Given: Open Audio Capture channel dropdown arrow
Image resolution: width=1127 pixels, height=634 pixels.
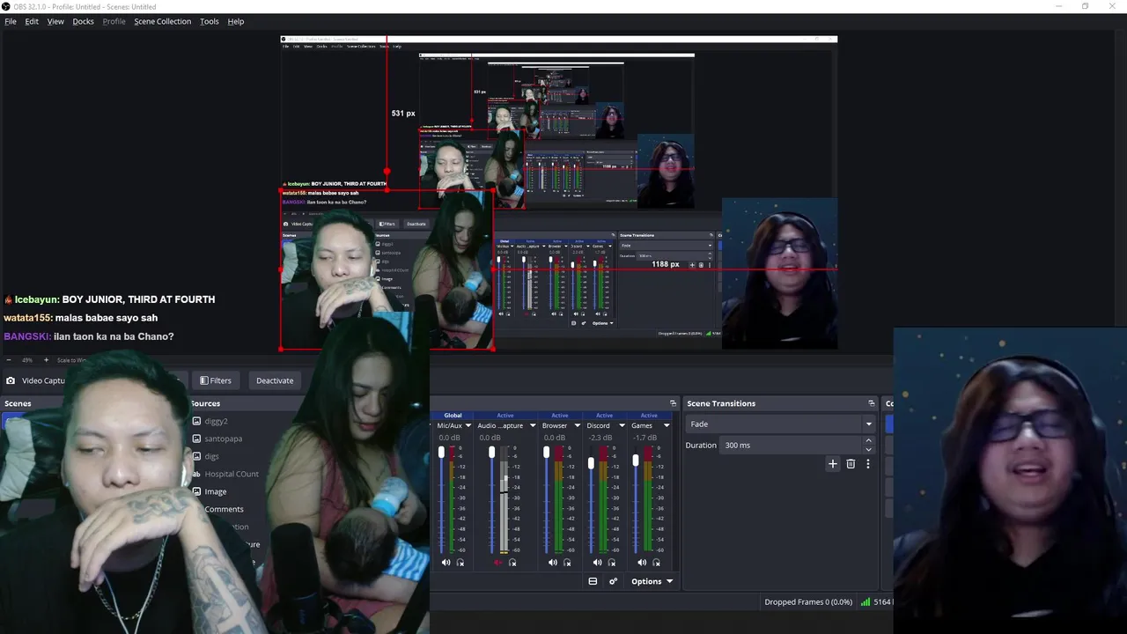Looking at the screenshot, I should pos(532,425).
